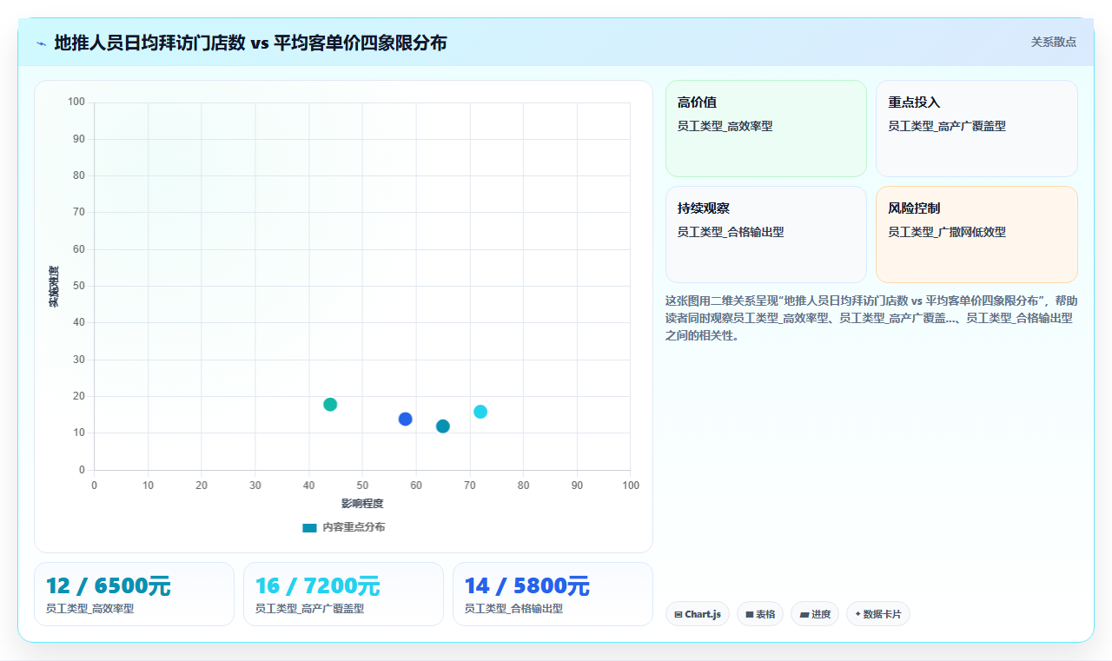Click the 进度 chip icon
Viewport: 1112px width, 661px height.
(x=804, y=614)
